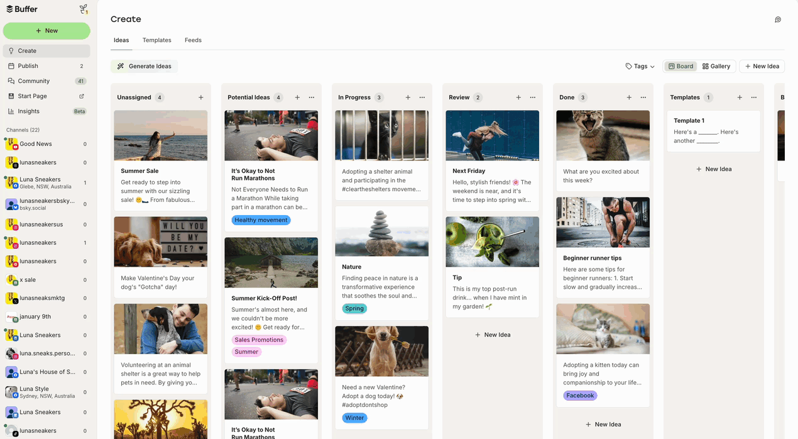798x439 pixels.
Task: Open the Nature stacked stones image
Action: click(382, 231)
